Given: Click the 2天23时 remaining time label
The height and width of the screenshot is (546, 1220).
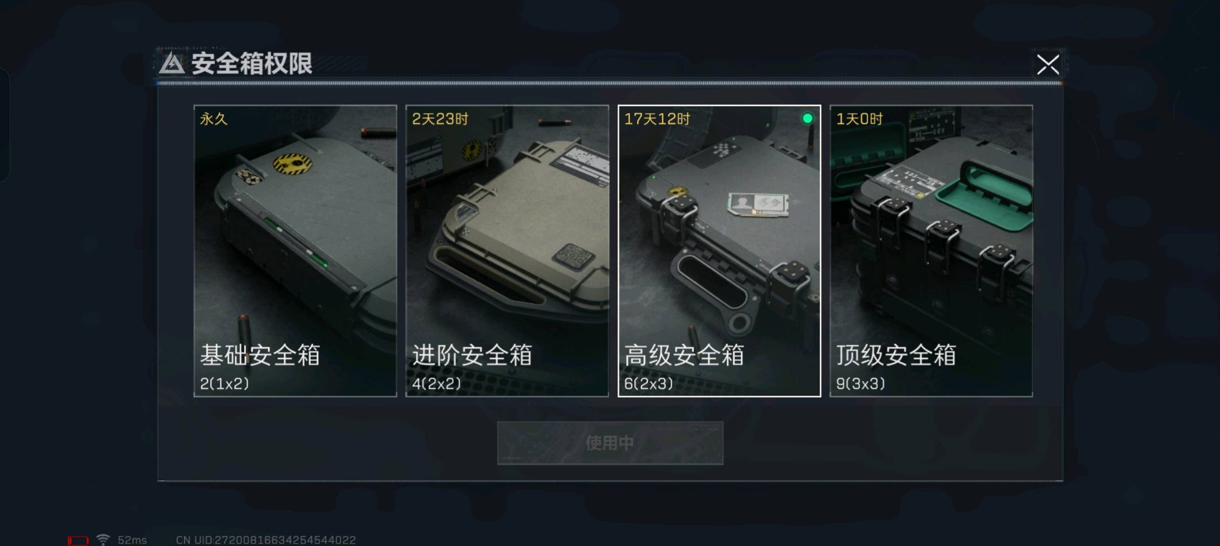Looking at the screenshot, I should (440, 119).
